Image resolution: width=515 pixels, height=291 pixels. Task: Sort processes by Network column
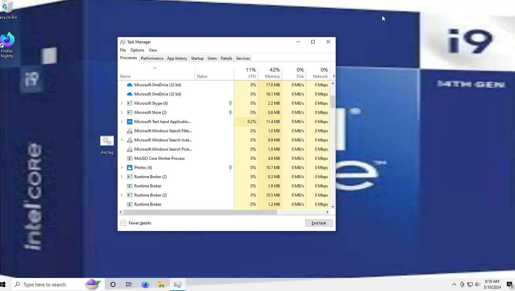(318, 73)
